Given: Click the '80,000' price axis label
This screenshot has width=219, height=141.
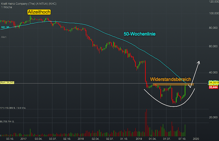Looking at the screenshot, I should point(213,28).
